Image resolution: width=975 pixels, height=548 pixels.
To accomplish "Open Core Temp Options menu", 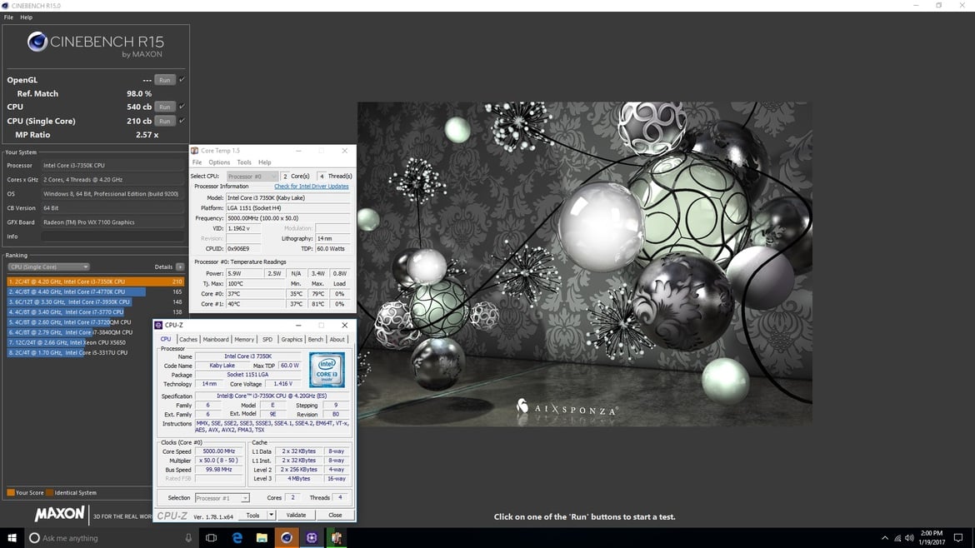I will (x=219, y=162).
